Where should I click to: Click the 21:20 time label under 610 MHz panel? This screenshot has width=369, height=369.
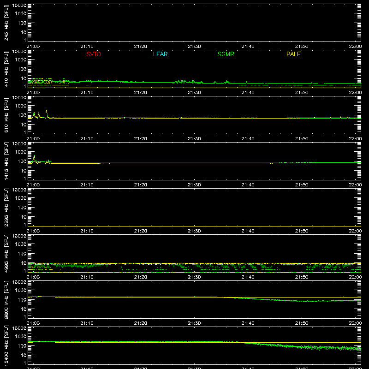point(141,139)
